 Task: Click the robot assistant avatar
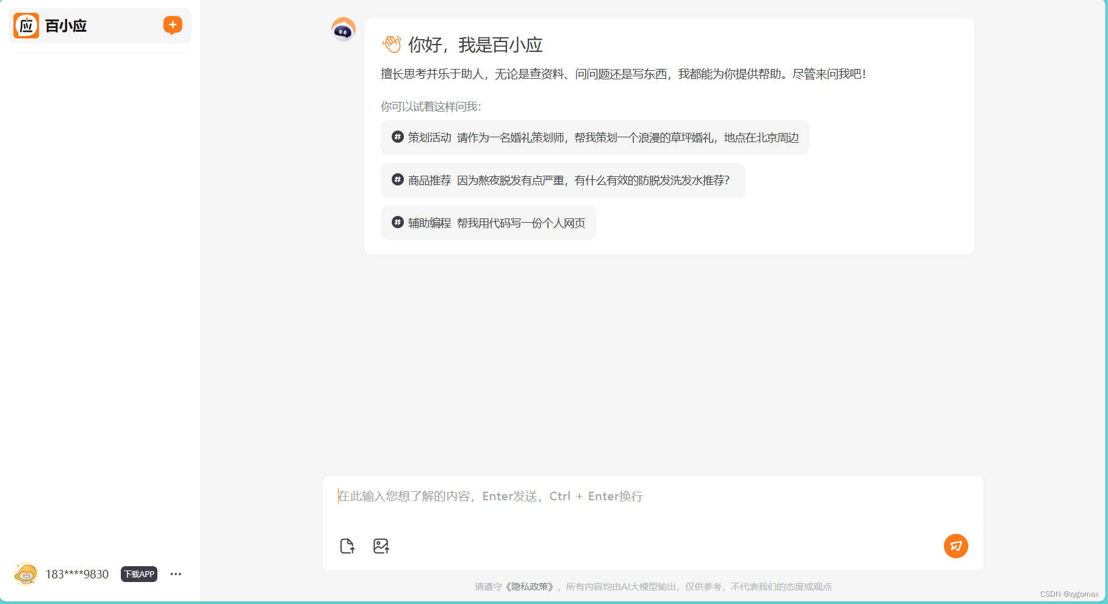coord(344,29)
